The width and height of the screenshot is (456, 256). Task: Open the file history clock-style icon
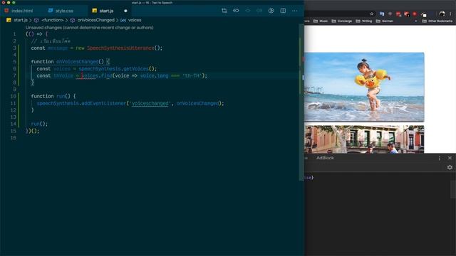(x=271, y=11)
